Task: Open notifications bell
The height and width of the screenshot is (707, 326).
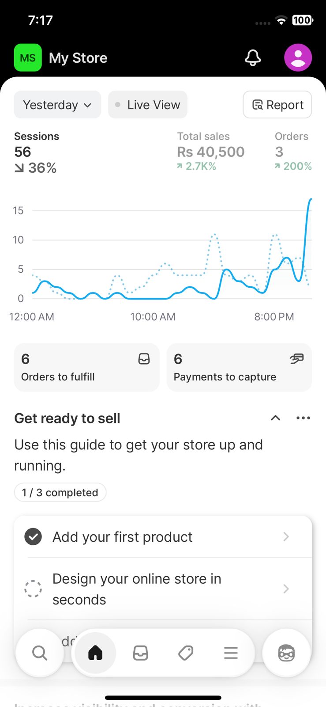Action: tap(253, 58)
